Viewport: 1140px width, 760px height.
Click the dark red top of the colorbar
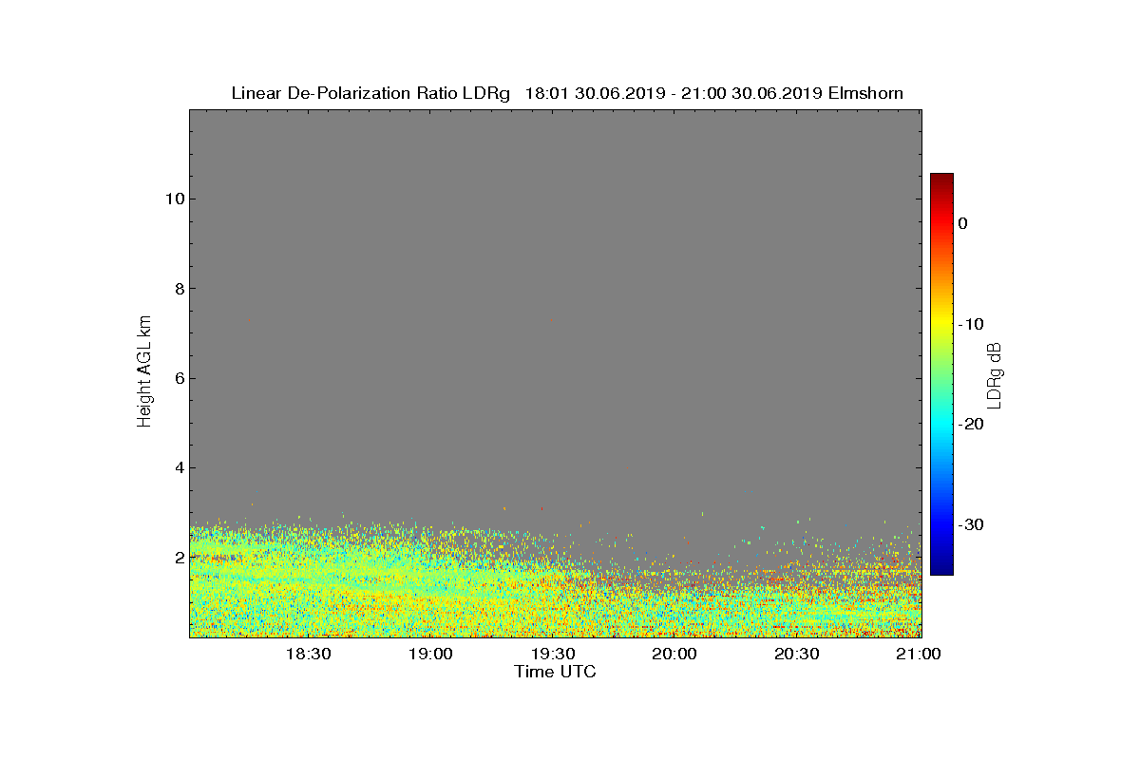pos(941,179)
